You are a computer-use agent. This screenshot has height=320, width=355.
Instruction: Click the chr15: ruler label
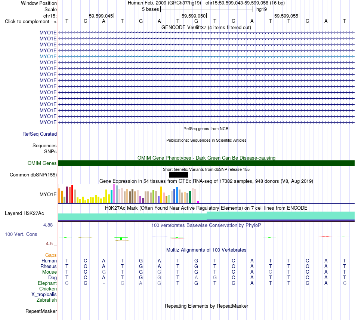[x=50, y=16]
